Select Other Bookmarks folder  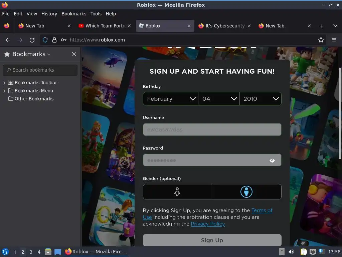31,99
